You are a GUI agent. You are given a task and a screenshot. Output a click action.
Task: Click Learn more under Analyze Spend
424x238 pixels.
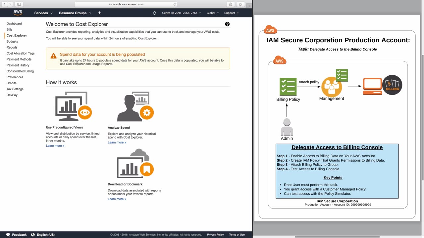[117, 142]
